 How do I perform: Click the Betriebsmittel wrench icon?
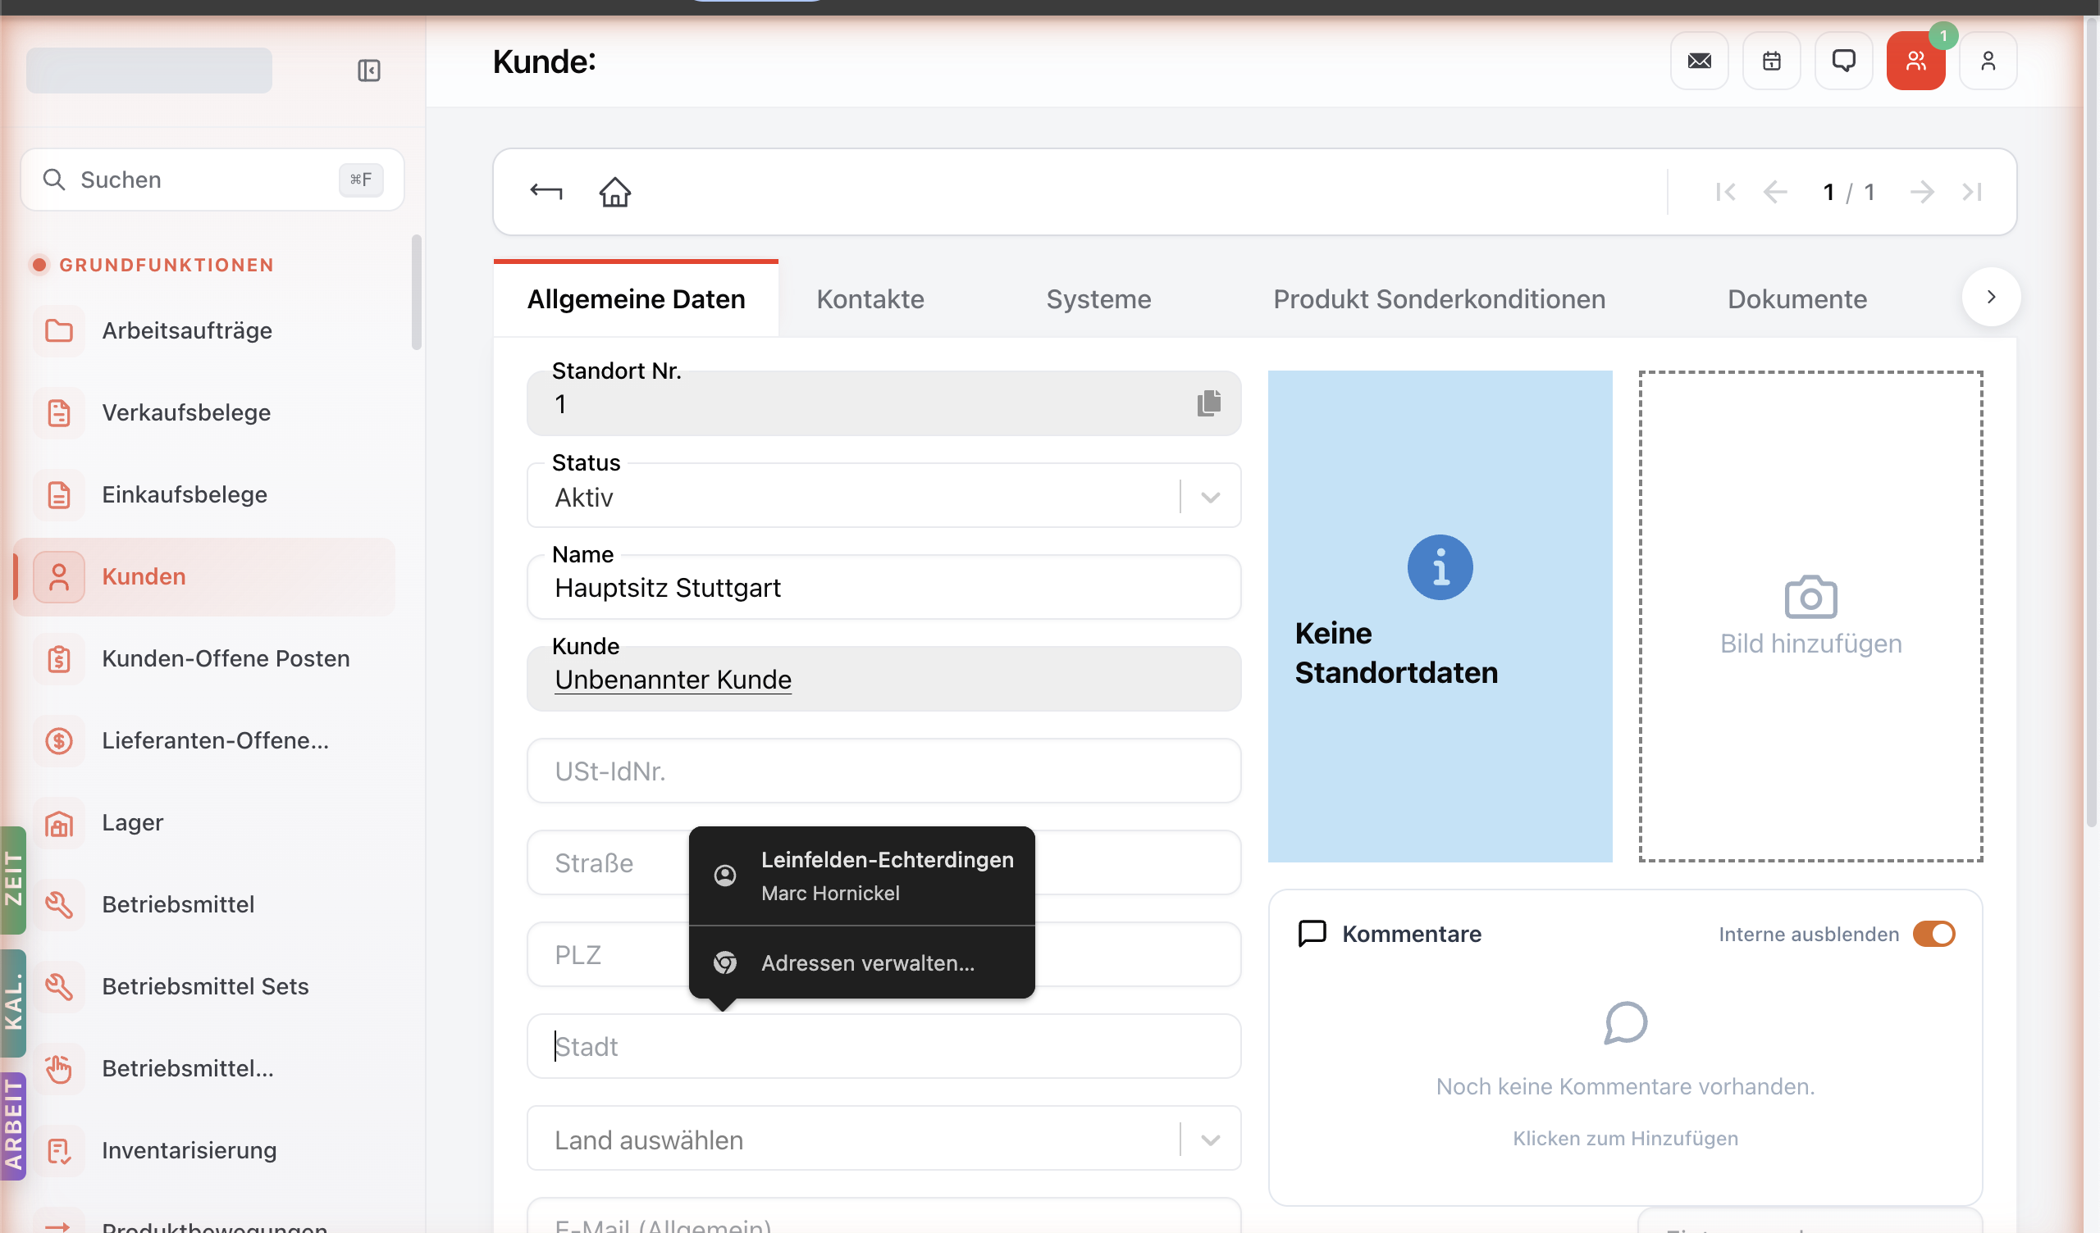58,905
